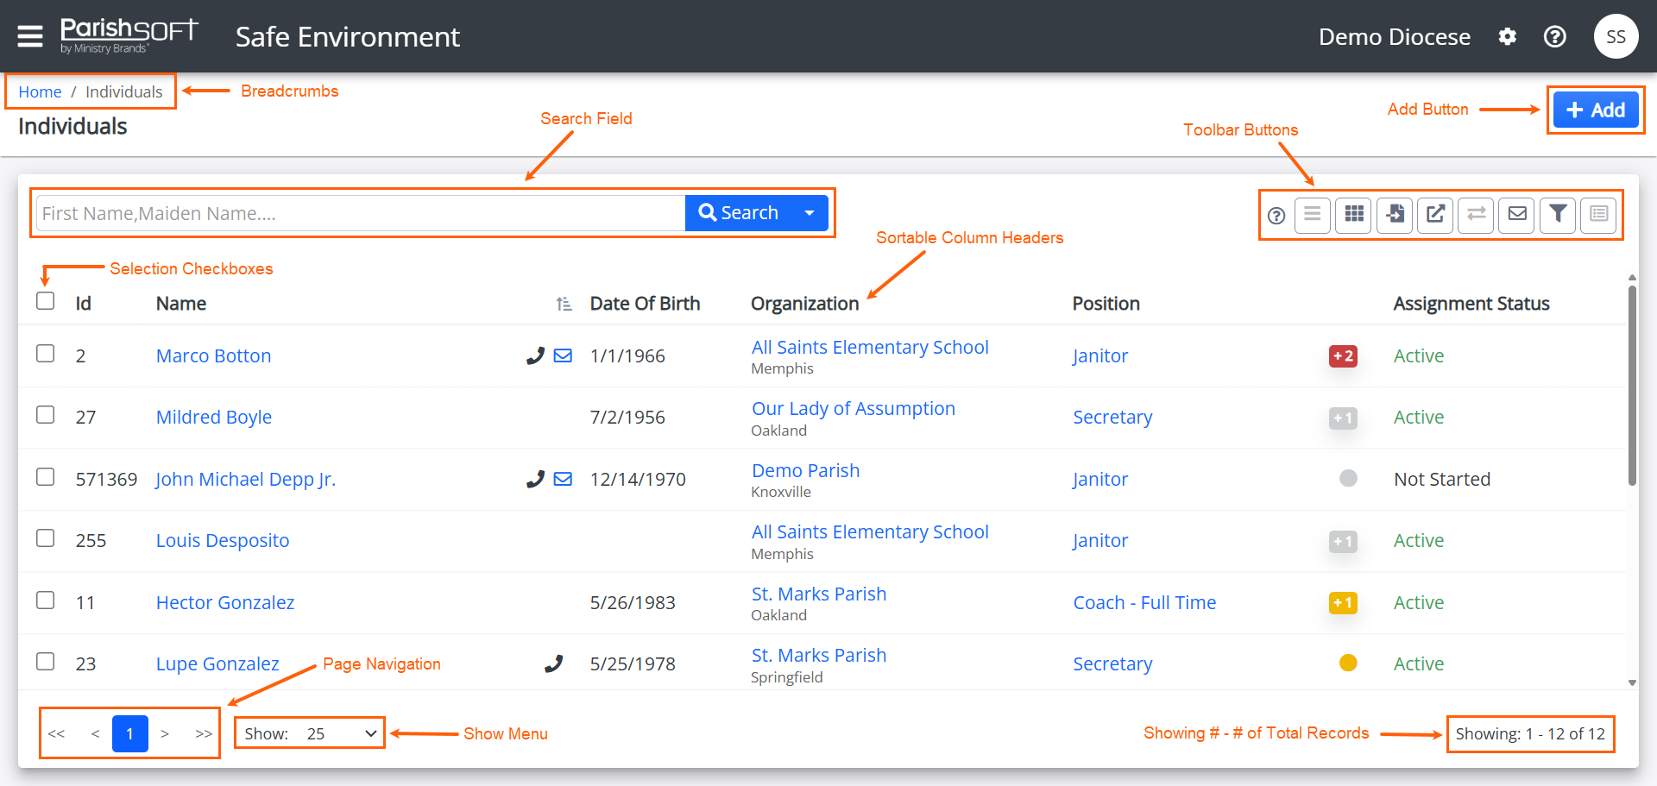Click the list details toolbar icon

[1599, 214]
